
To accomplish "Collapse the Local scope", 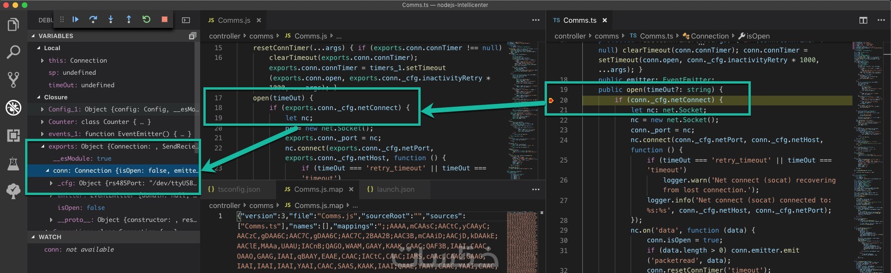I will click(x=39, y=48).
